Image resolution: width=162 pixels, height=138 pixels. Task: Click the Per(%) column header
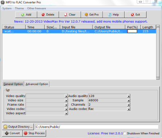tap(133, 27)
